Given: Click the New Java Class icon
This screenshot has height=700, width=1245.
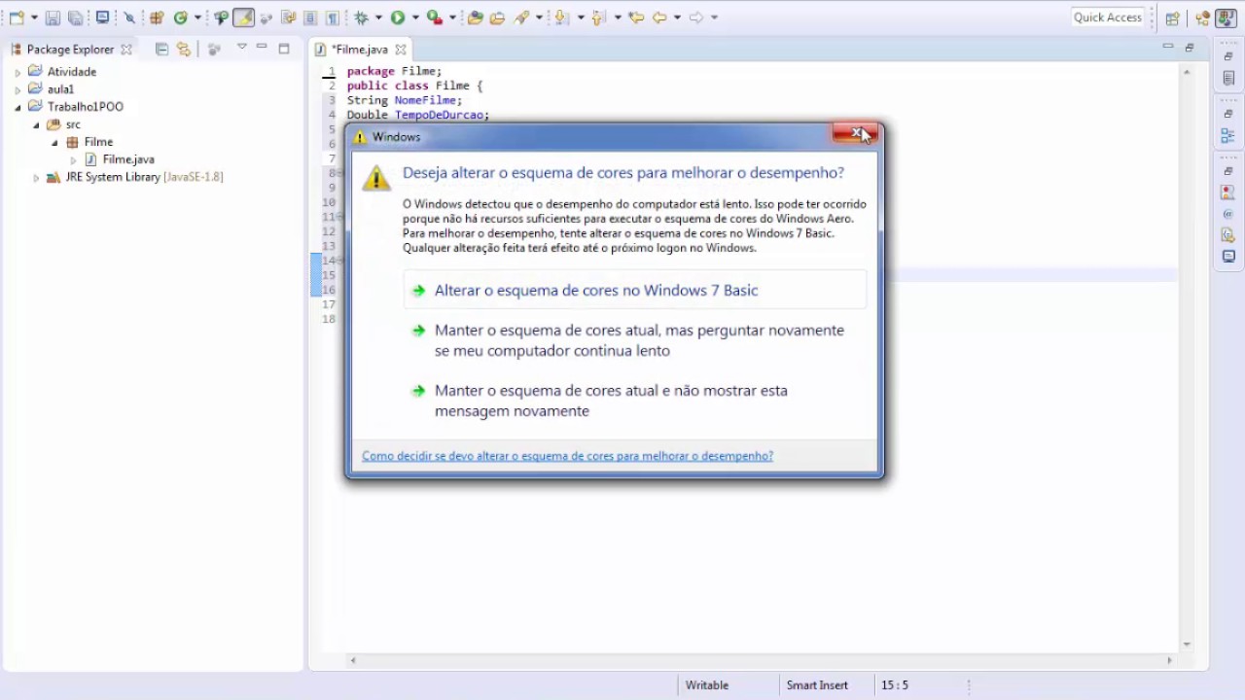Looking at the screenshot, I should click(180, 17).
